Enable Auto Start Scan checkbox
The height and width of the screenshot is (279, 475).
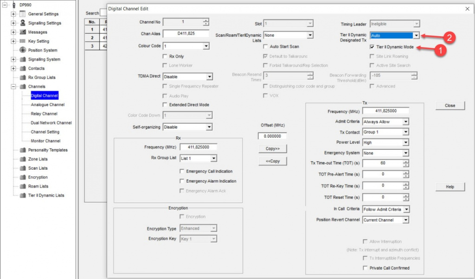coord(265,47)
